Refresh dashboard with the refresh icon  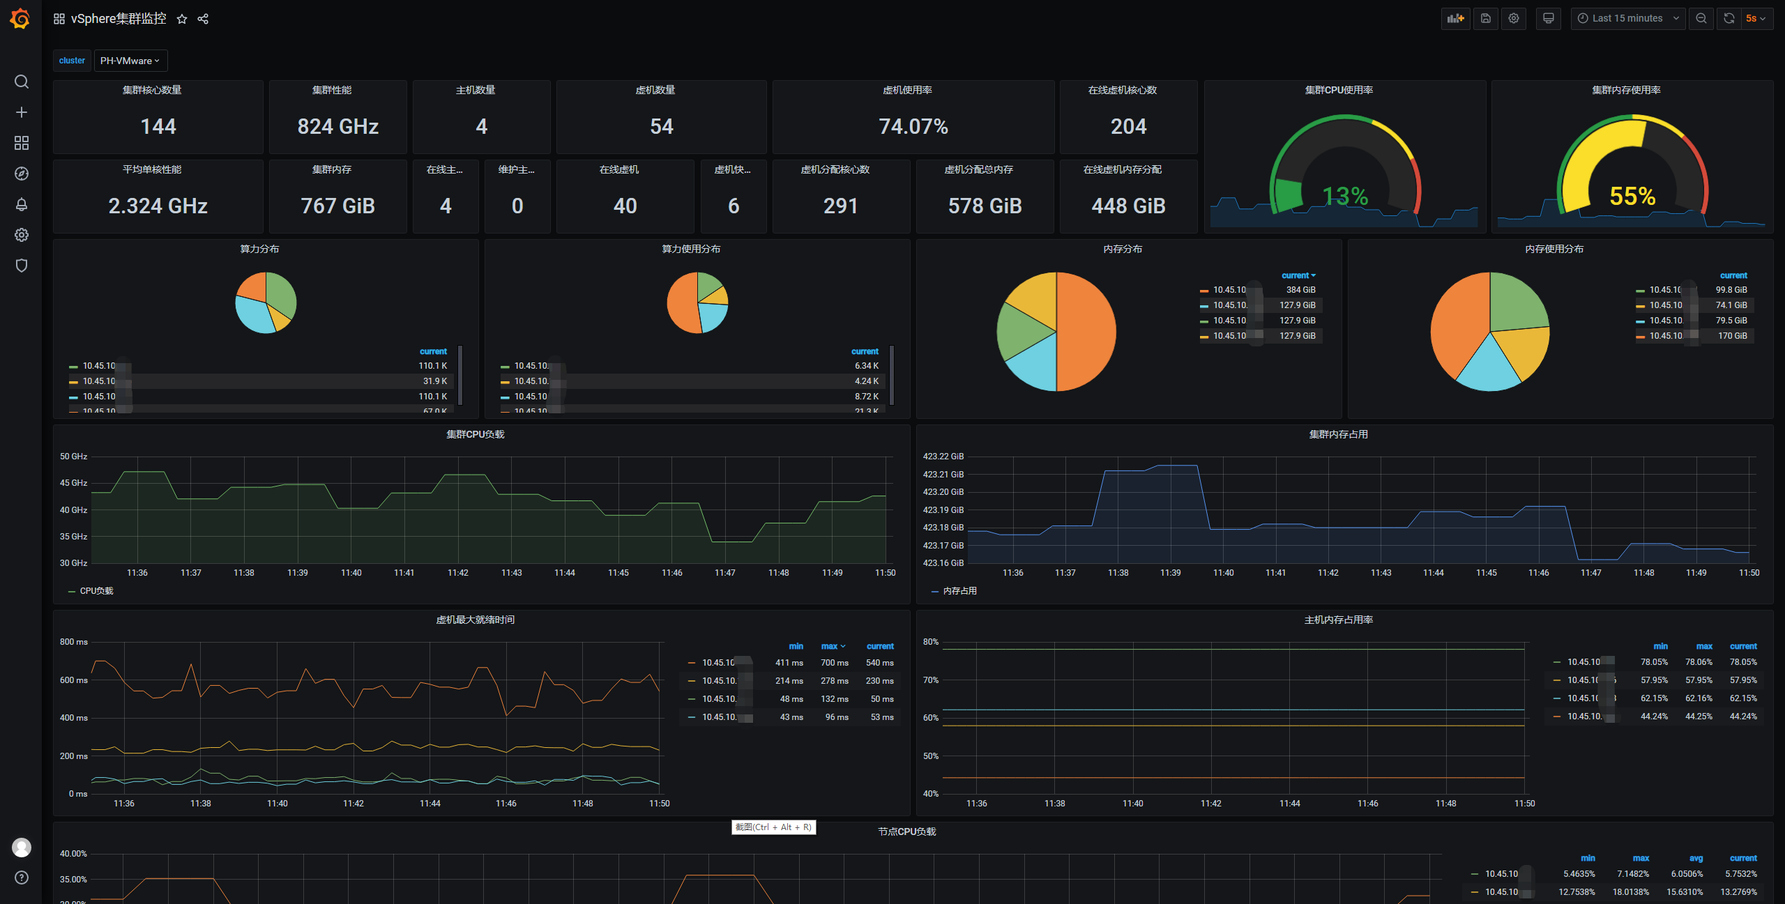pos(1729,19)
